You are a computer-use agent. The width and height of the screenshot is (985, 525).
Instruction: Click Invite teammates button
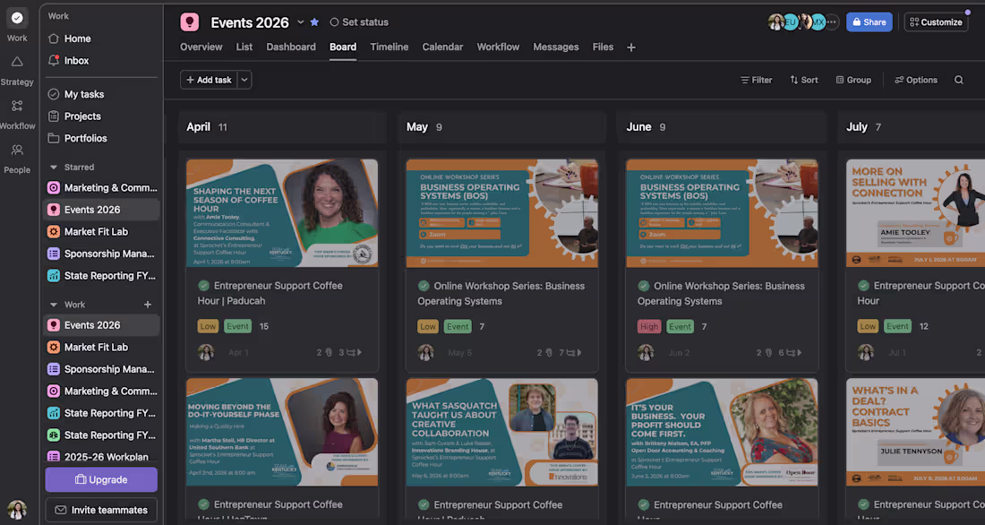click(101, 510)
